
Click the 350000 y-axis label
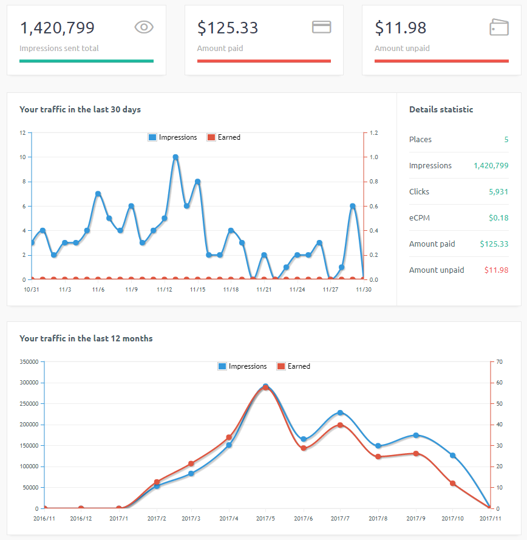[29, 361]
